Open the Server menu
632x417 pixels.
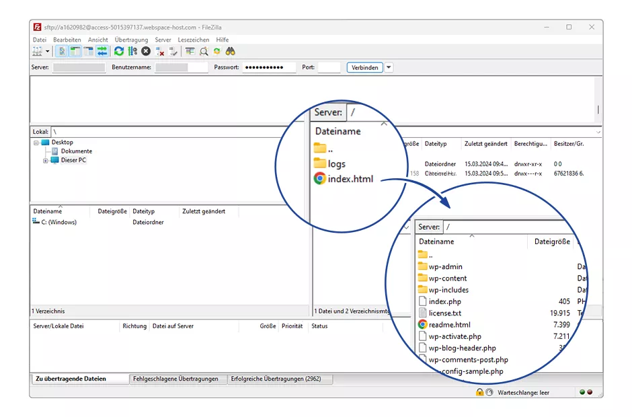point(163,40)
